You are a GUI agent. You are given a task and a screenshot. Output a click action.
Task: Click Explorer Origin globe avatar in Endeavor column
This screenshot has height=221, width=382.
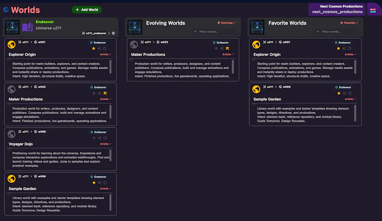(x=11, y=44)
